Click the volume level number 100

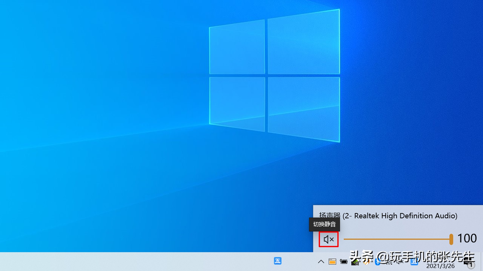click(467, 238)
